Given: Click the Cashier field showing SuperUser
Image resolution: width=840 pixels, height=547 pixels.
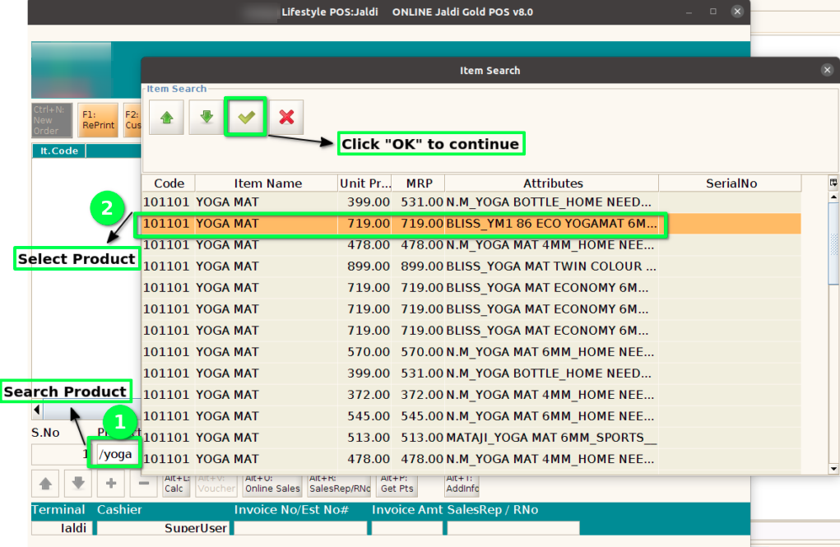Looking at the screenshot, I should (164, 528).
